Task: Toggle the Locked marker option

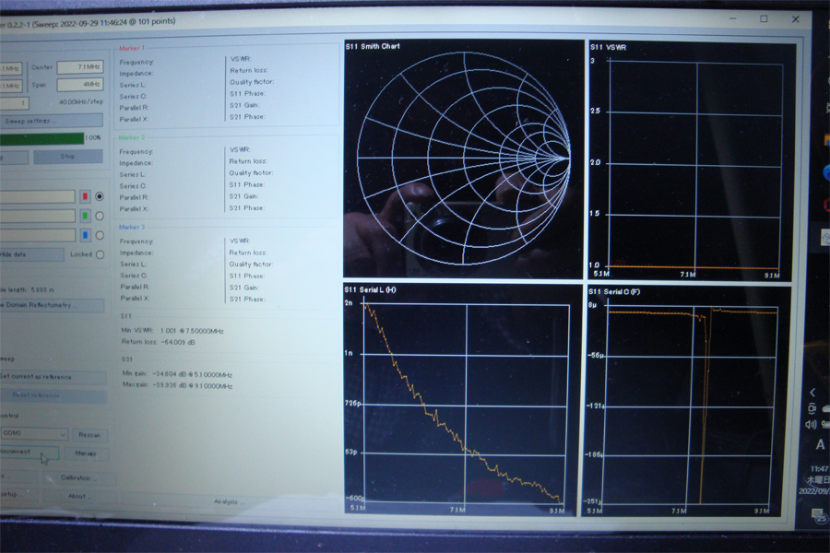Action: [100, 254]
